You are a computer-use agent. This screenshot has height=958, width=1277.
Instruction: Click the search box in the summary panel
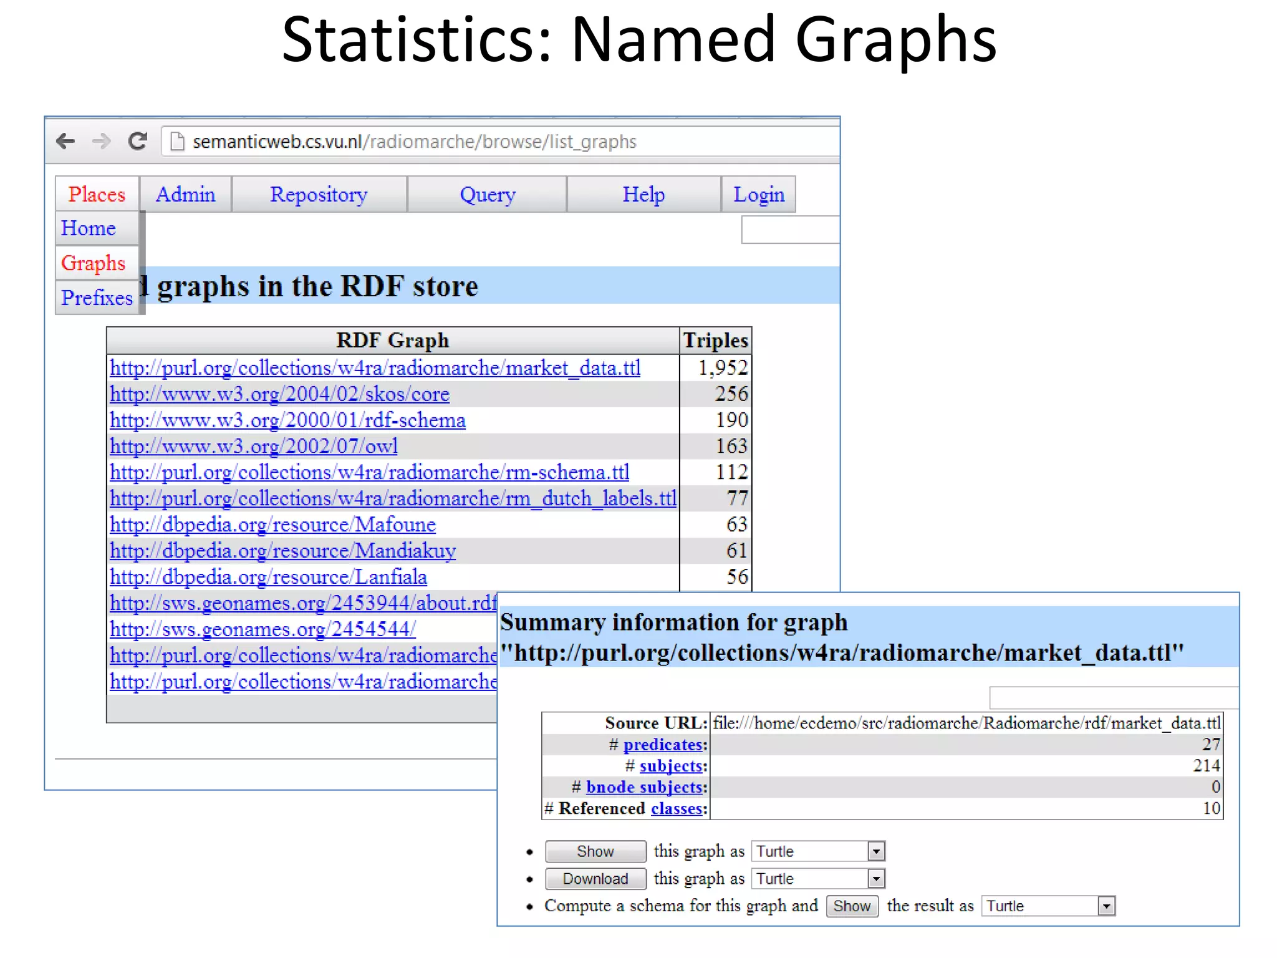coord(1114,698)
